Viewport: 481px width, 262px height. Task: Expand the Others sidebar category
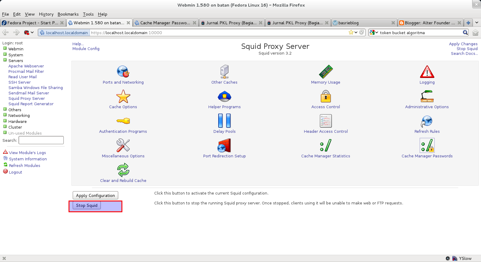(x=5, y=109)
